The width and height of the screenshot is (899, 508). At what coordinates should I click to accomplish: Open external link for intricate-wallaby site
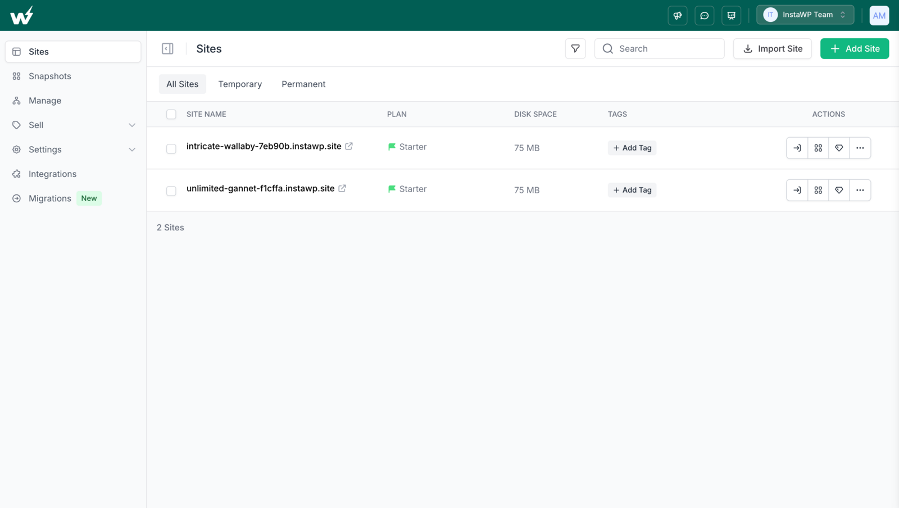tap(349, 146)
